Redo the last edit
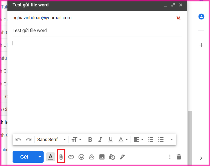The height and width of the screenshot is (166, 210). point(28,140)
